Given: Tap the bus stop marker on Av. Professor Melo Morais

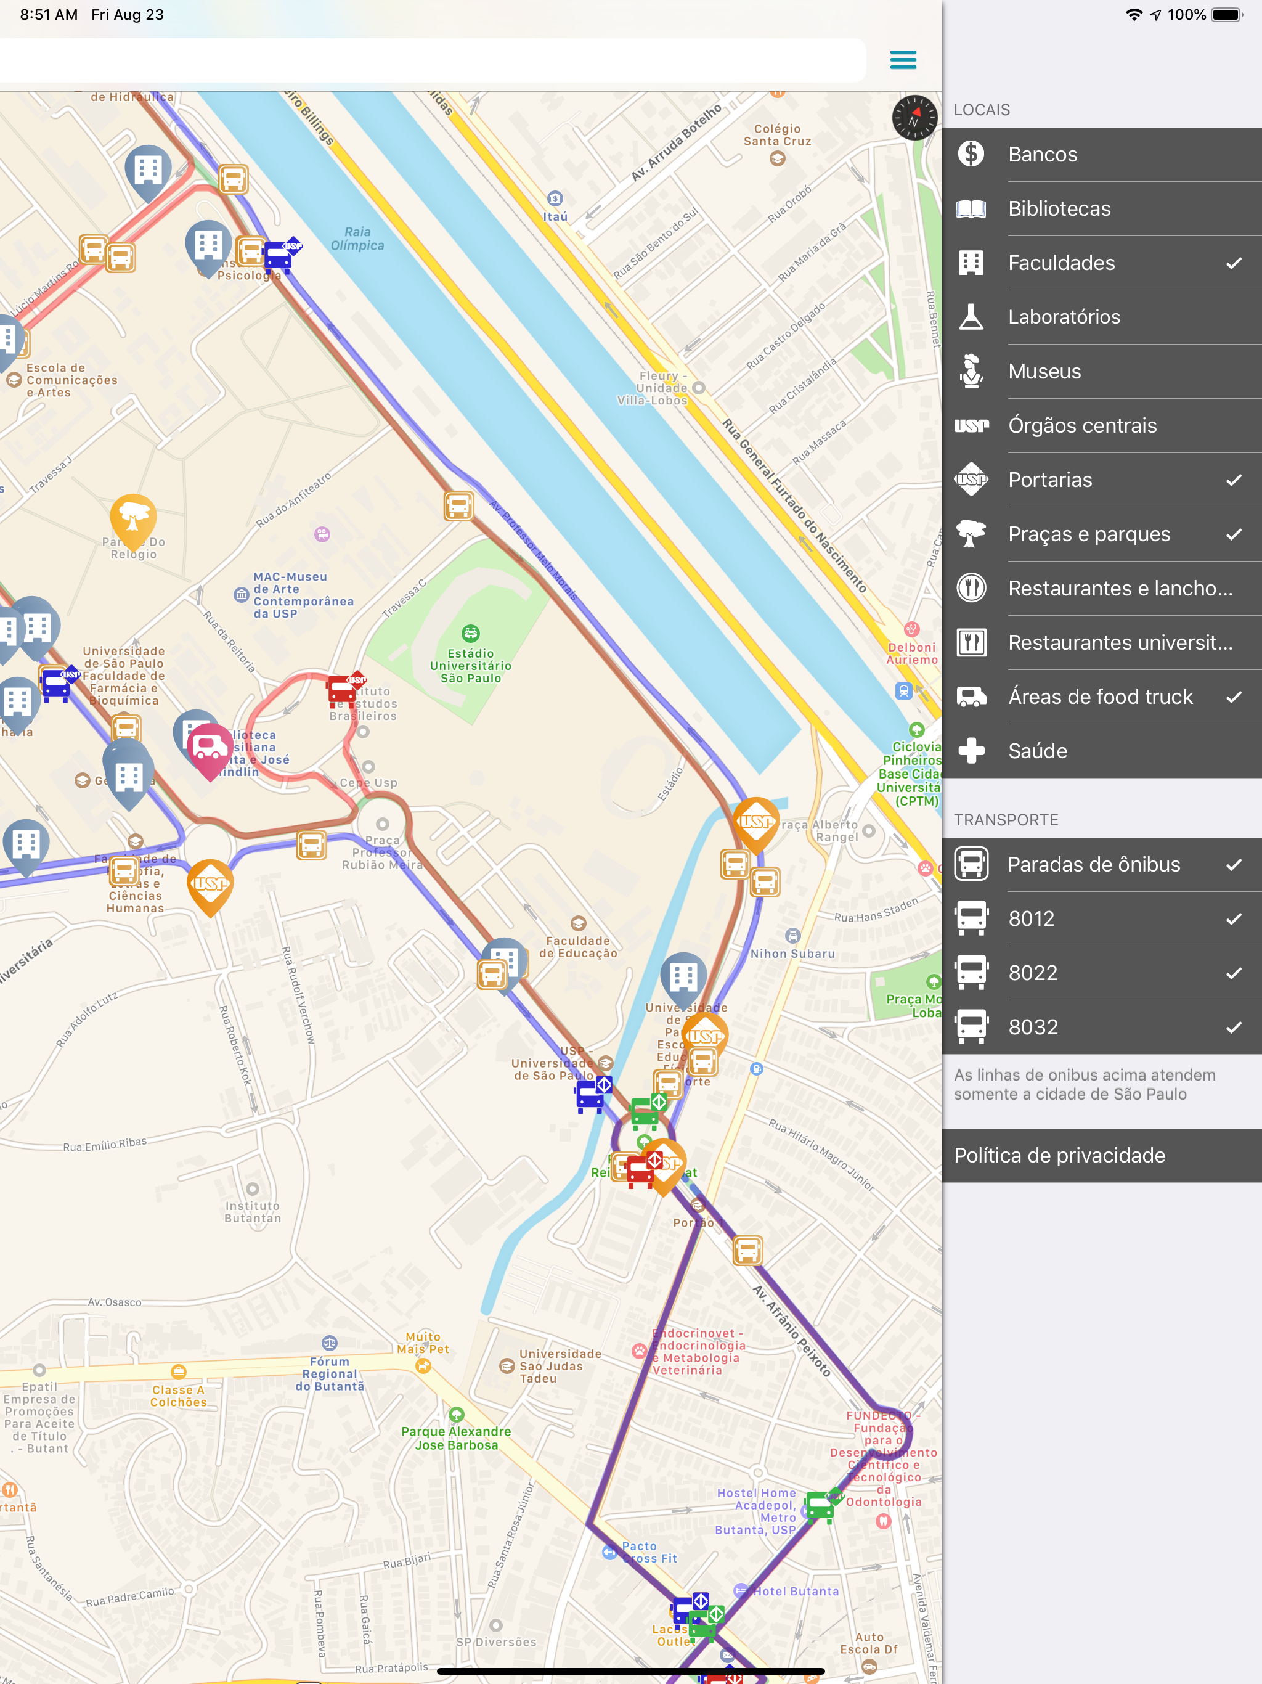Looking at the screenshot, I should (459, 505).
